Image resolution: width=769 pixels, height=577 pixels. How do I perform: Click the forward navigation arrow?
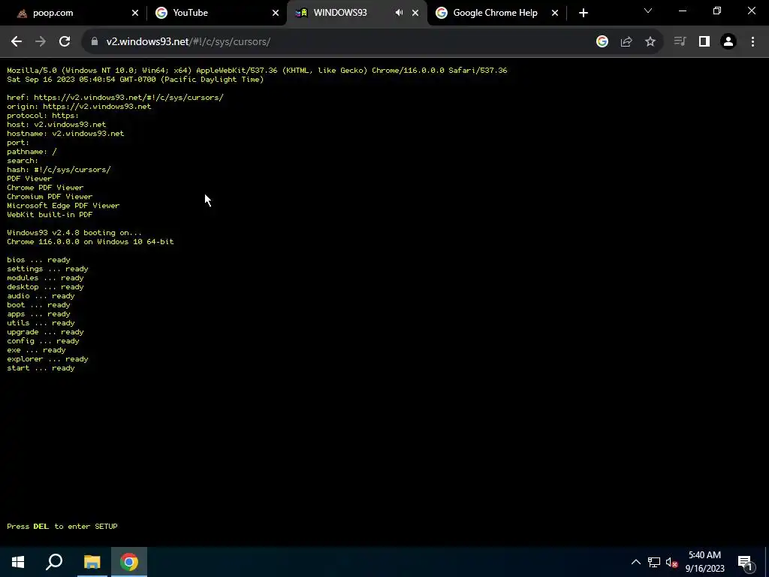[x=41, y=42]
